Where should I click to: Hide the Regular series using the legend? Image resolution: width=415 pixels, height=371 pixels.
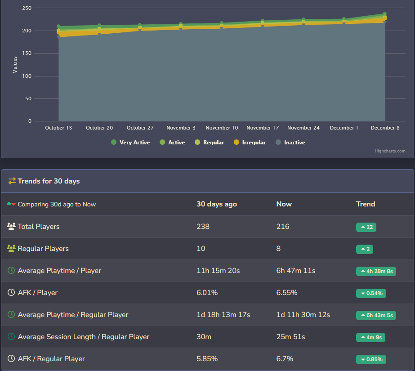click(x=210, y=142)
